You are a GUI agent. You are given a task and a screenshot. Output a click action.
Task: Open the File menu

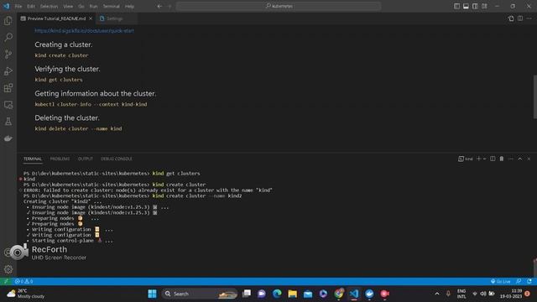click(18, 6)
